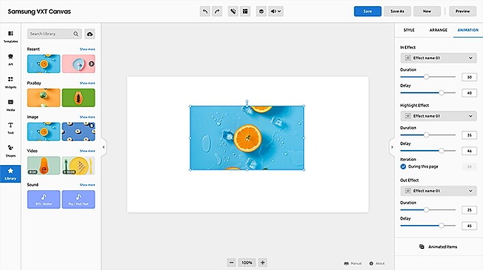The height and width of the screenshot is (270, 483).
Task: Collapse the right properties panel arrow
Action: (392, 147)
